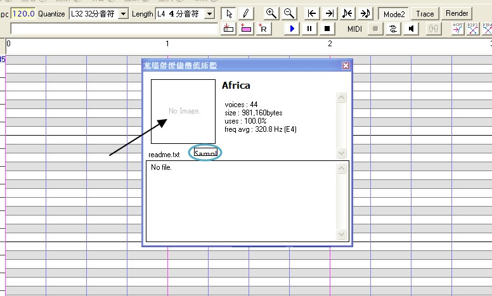492x296 pixels.
Task: Open the Length L4 dropdown
Action: pyautogui.click(x=210, y=14)
